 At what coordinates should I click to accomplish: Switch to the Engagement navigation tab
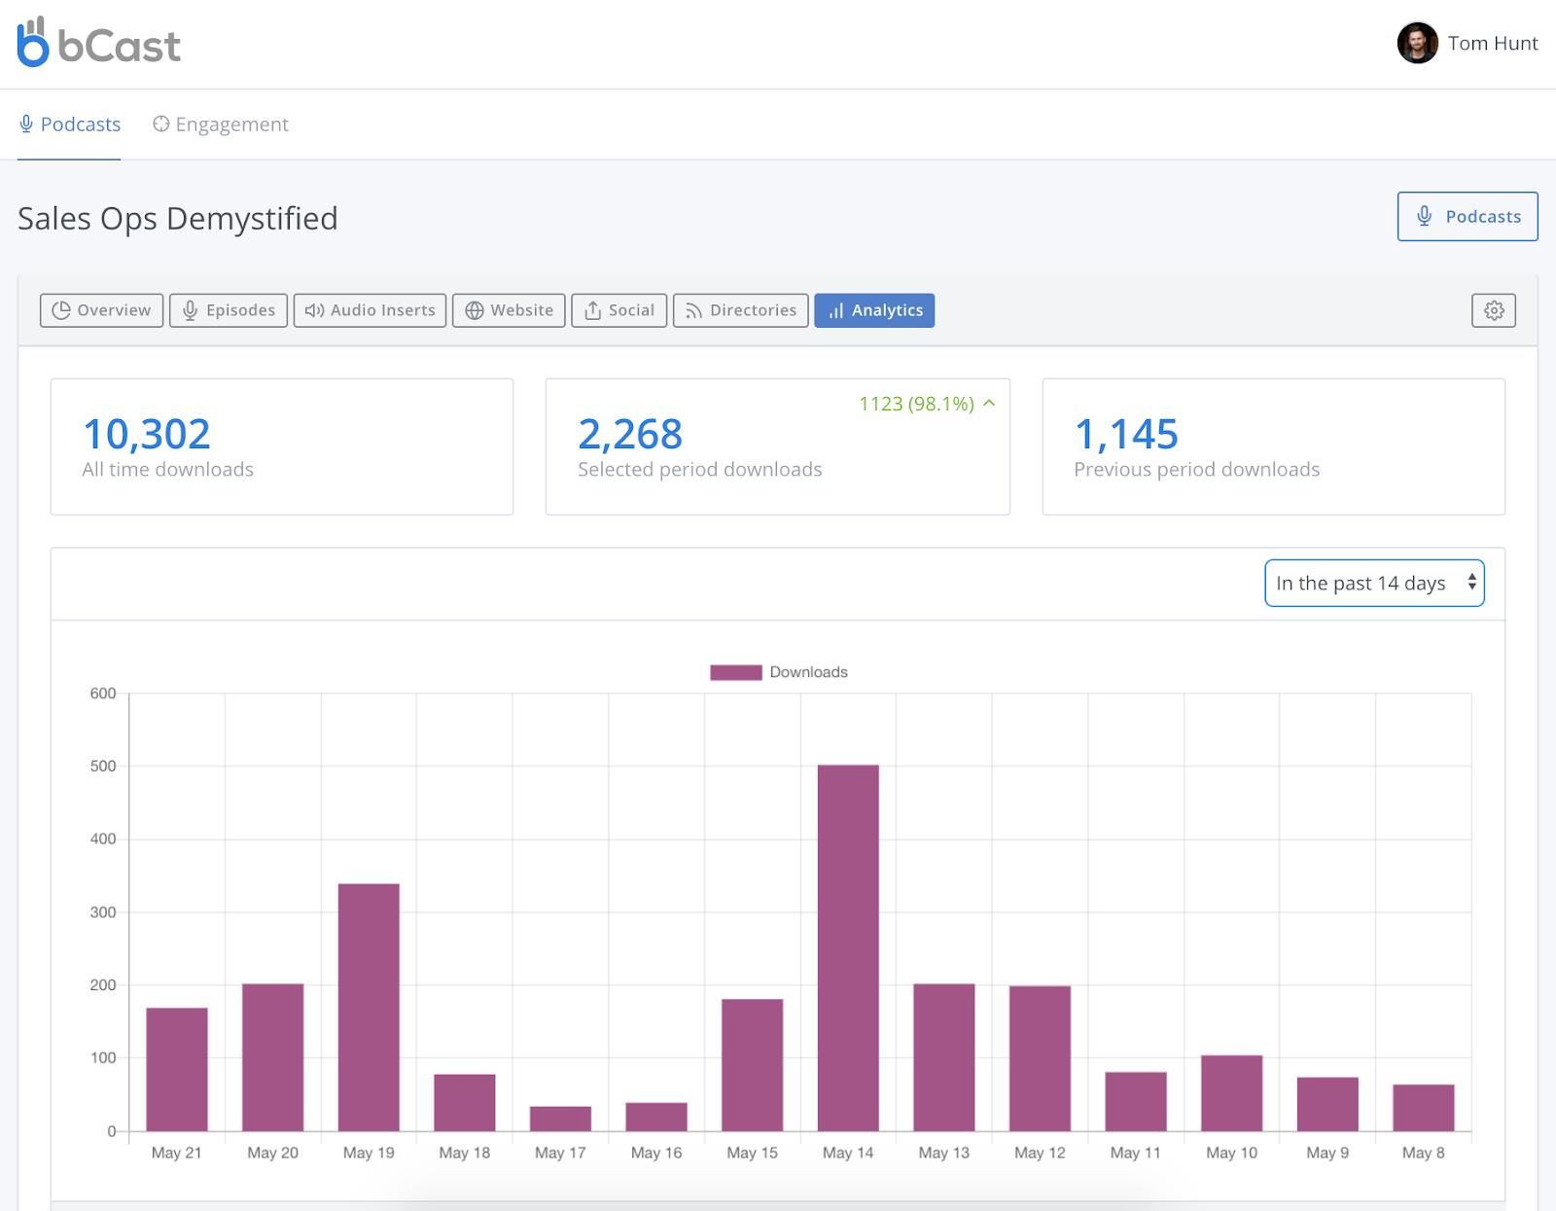tap(221, 125)
